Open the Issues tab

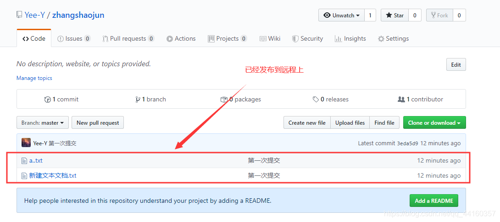74,38
